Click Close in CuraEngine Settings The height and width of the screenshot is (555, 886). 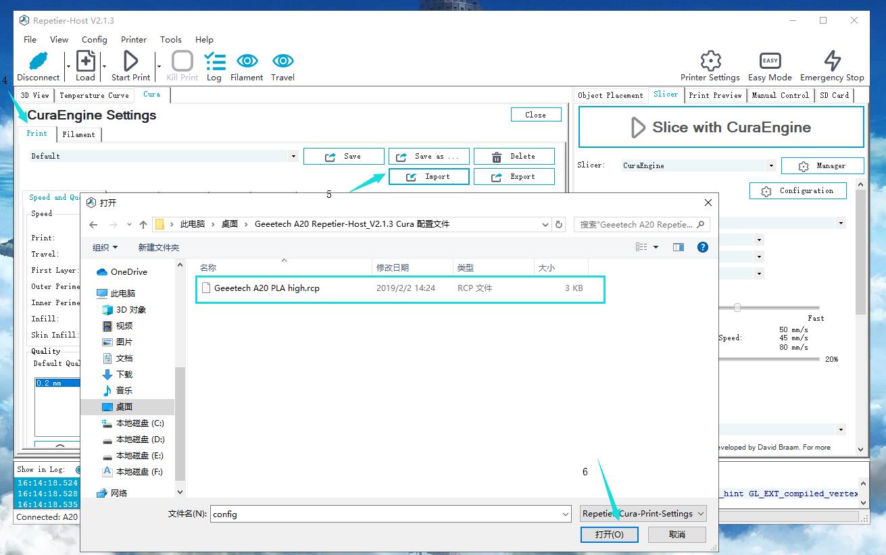[x=536, y=115]
